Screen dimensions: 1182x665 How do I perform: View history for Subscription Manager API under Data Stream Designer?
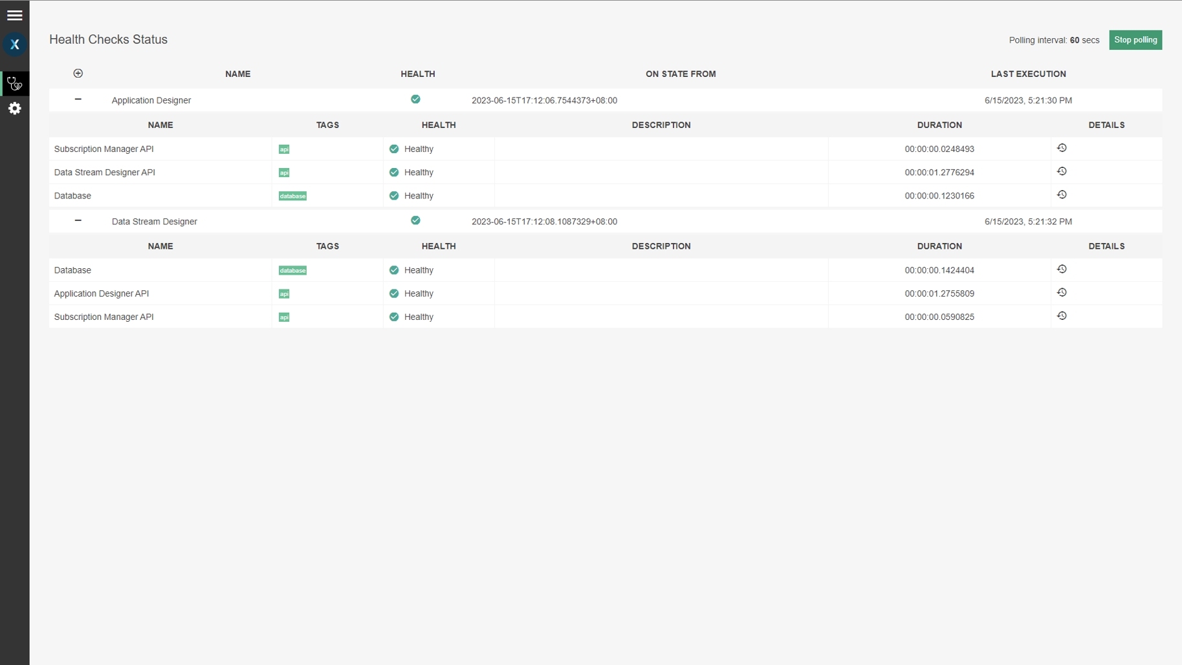pos(1062,315)
